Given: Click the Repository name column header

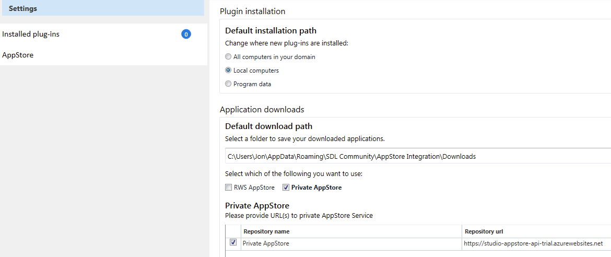Looking at the screenshot, I should [x=351, y=231].
